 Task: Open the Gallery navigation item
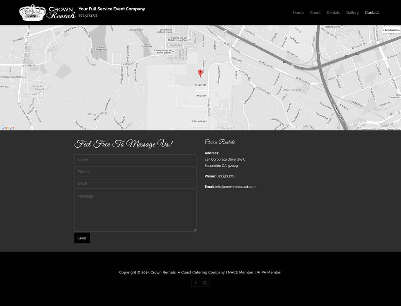[x=352, y=13]
